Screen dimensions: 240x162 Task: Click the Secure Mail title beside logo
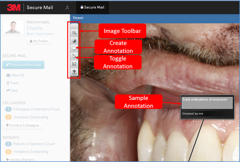tap(40, 8)
